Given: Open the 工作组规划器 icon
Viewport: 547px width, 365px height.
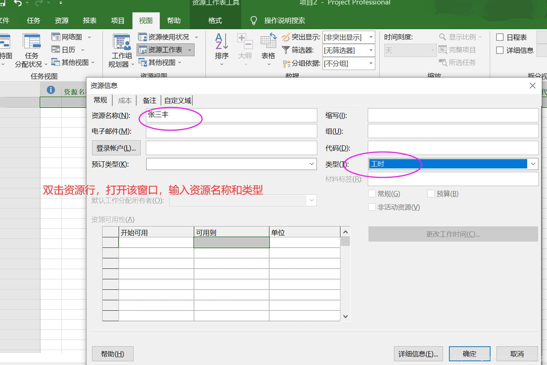Looking at the screenshot, I should tap(122, 42).
